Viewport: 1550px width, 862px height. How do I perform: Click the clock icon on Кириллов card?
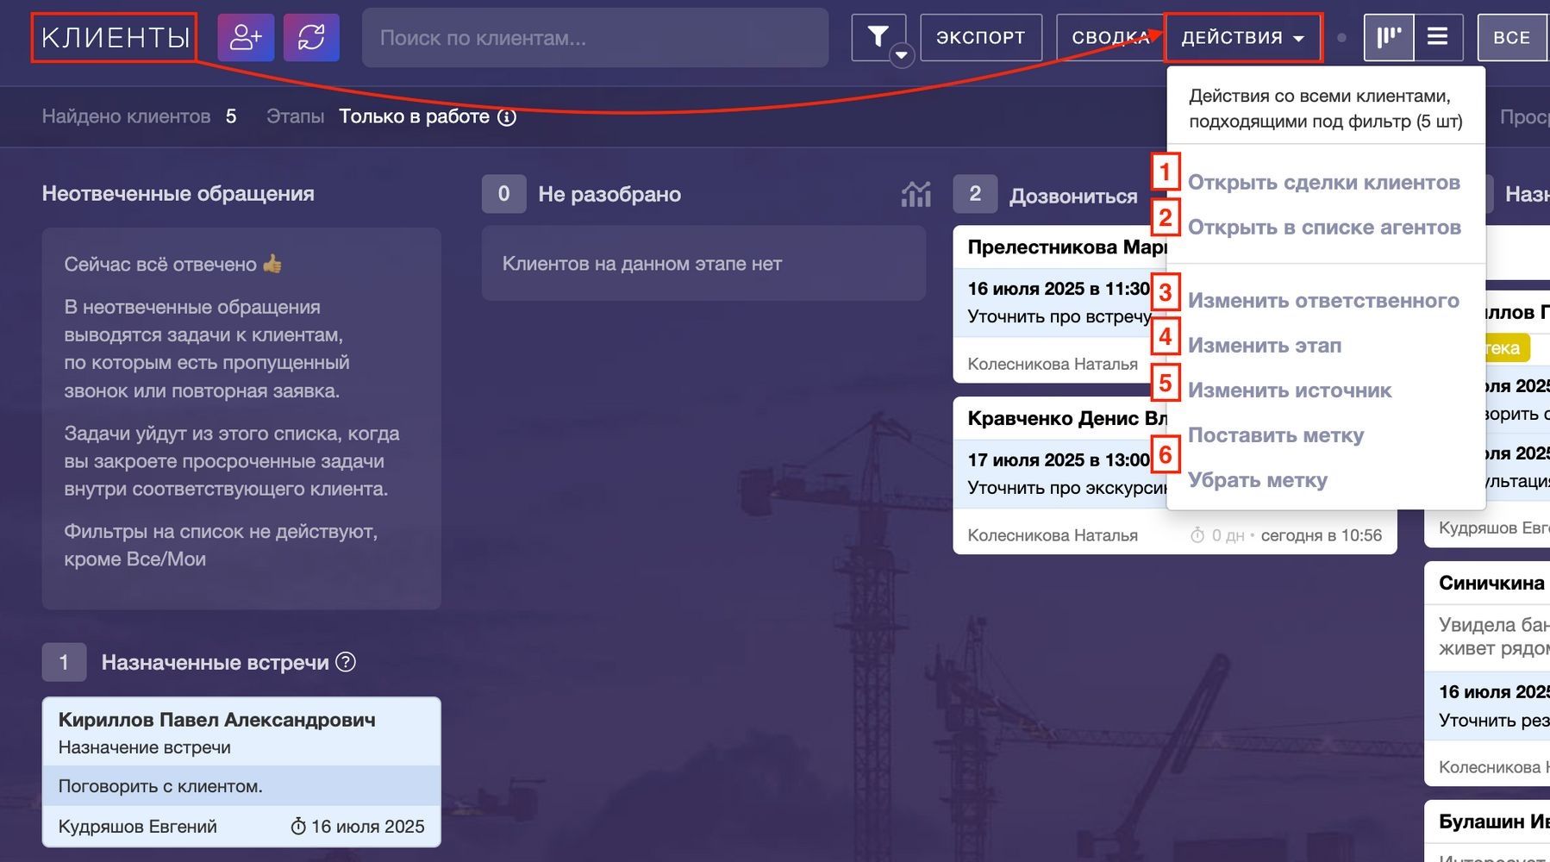pos(298,827)
